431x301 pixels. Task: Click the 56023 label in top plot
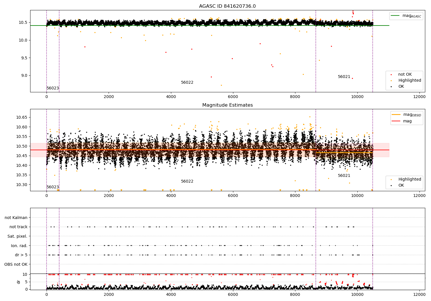(53, 88)
